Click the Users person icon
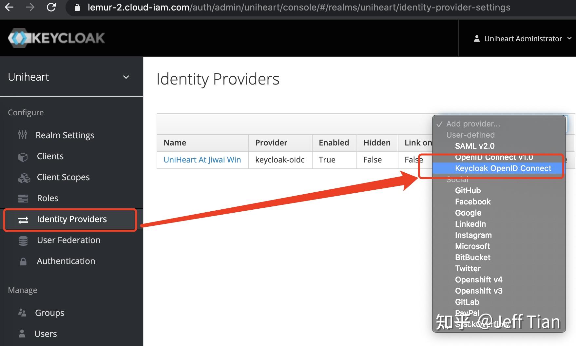 [22, 334]
